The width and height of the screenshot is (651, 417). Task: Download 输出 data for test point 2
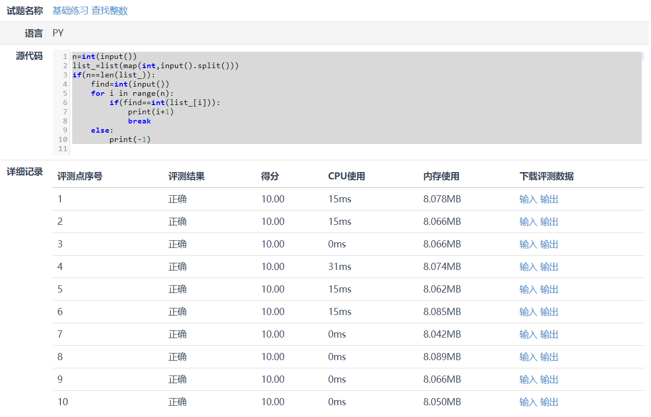click(549, 222)
